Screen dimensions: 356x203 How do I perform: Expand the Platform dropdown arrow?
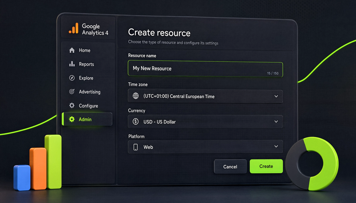click(276, 146)
